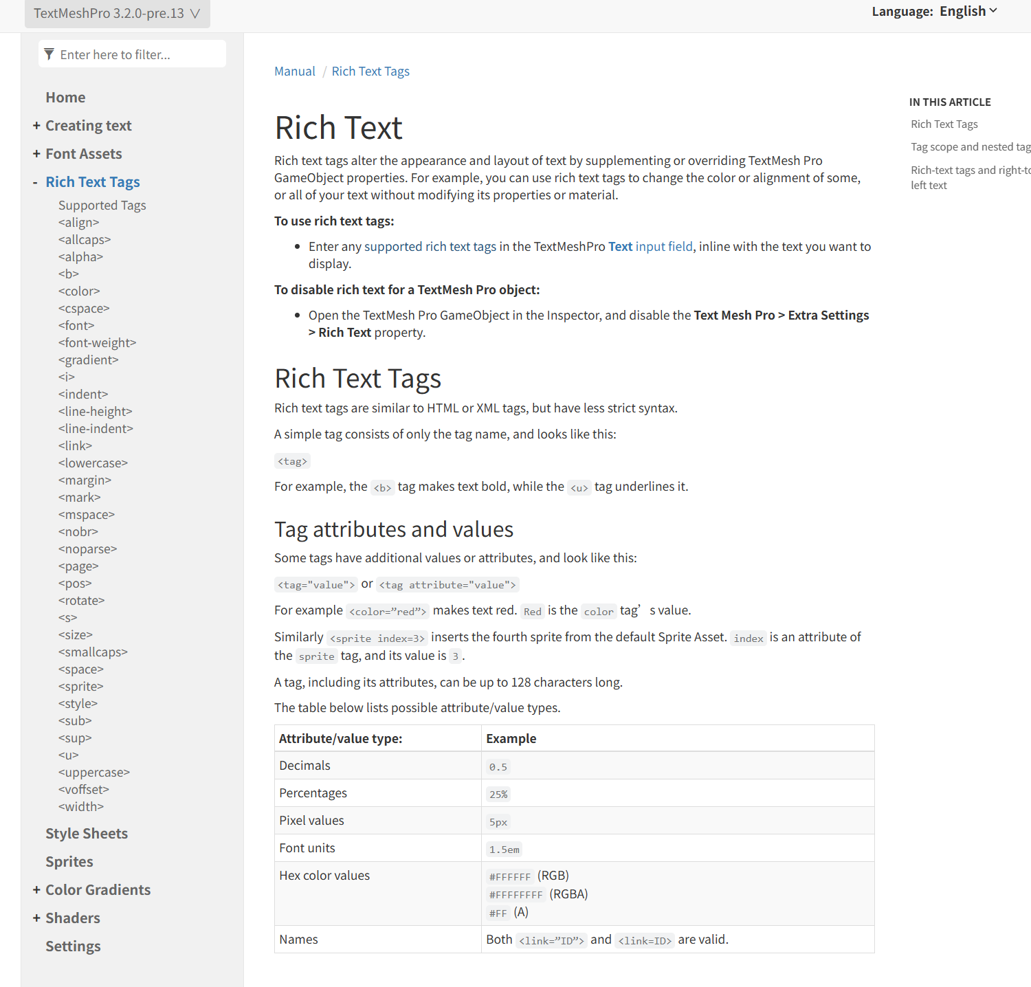The width and height of the screenshot is (1031, 987).
Task: Click the Manual breadcrumb link
Action: click(294, 71)
